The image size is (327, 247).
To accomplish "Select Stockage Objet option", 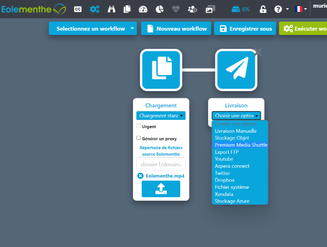I will point(240,138).
